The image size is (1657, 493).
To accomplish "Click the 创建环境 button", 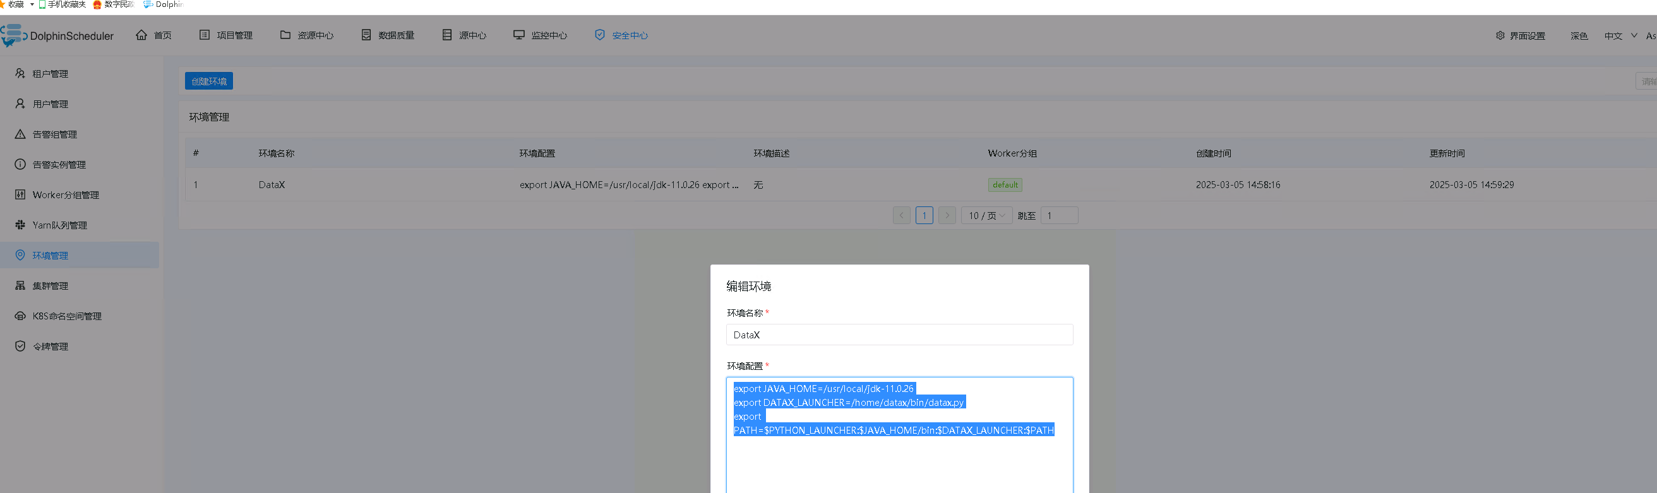I will [209, 81].
